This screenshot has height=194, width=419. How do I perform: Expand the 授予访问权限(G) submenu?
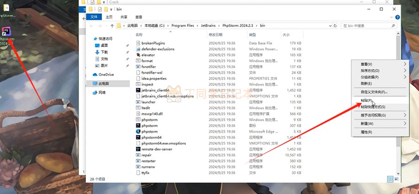click(380, 115)
